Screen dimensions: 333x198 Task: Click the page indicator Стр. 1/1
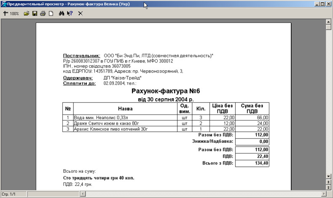coord(9,194)
